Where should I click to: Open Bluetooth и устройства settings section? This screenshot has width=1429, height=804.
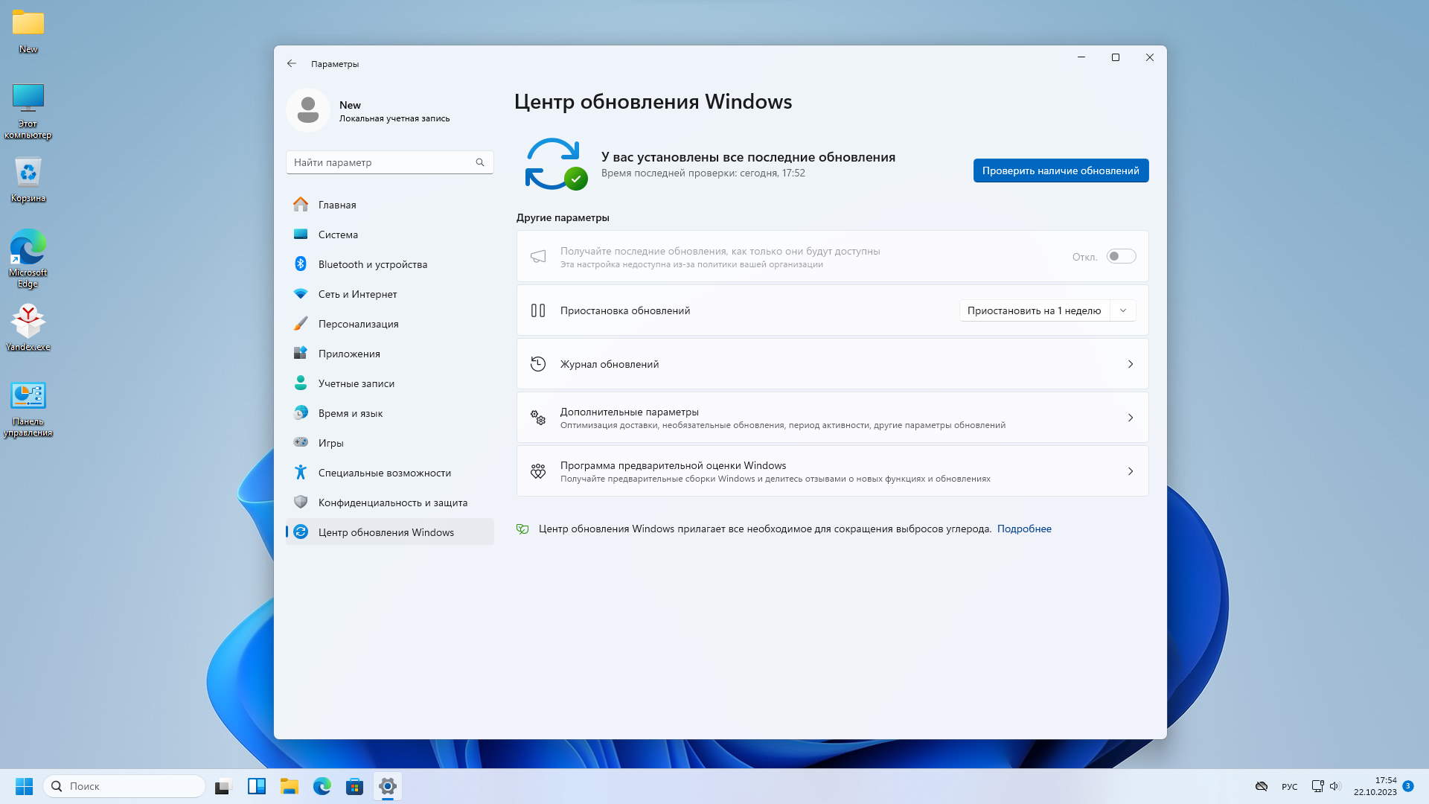[372, 264]
